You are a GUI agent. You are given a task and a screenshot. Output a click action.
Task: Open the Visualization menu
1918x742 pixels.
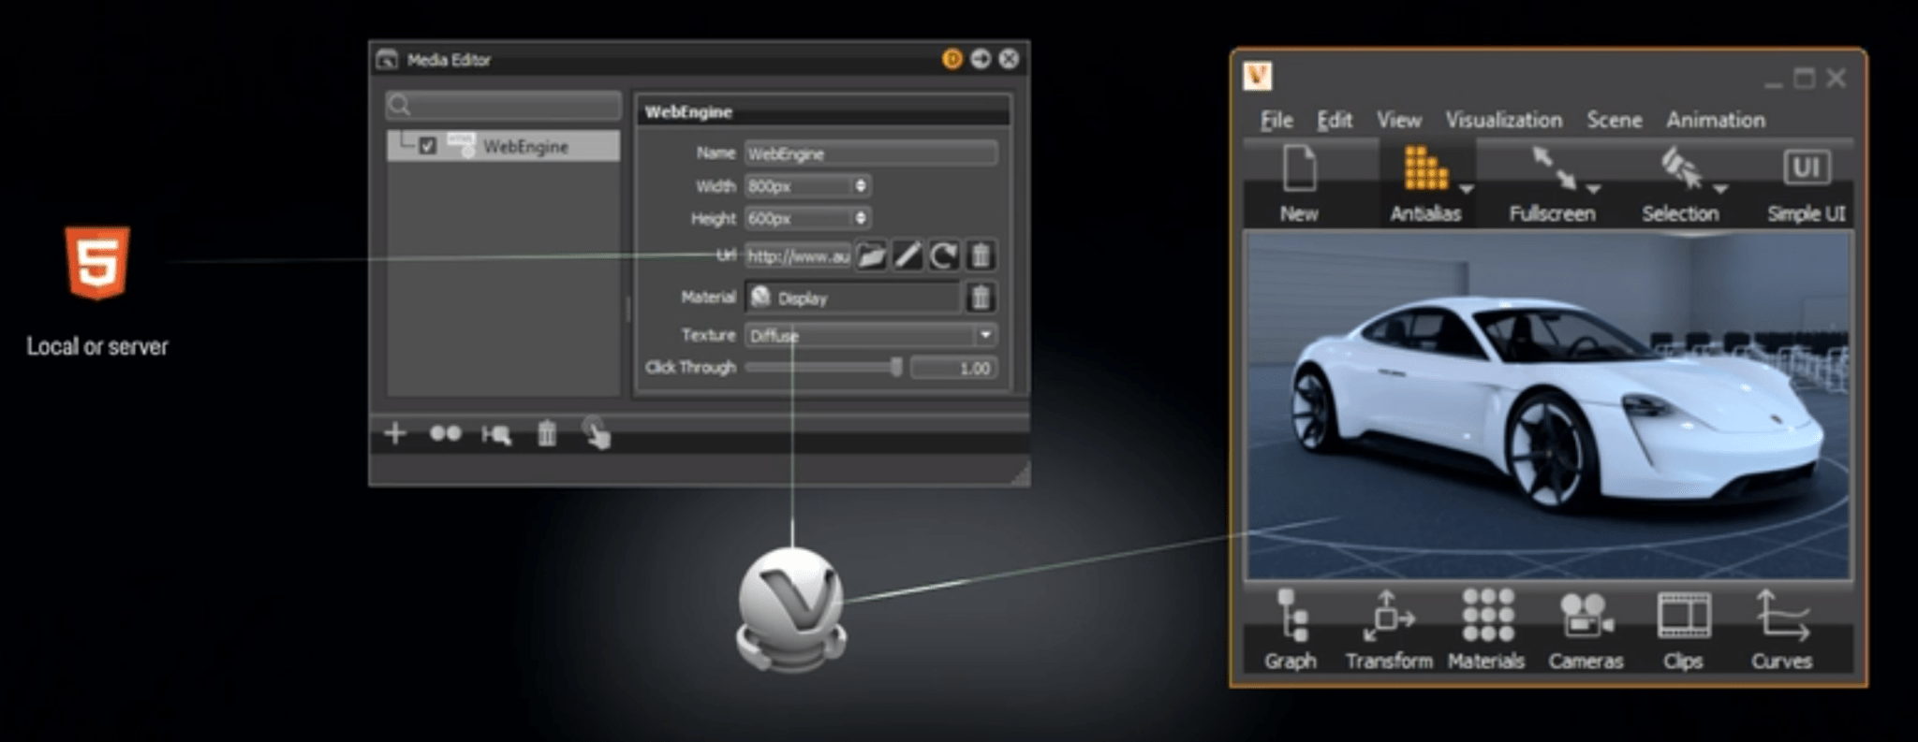coord(1504,120)
